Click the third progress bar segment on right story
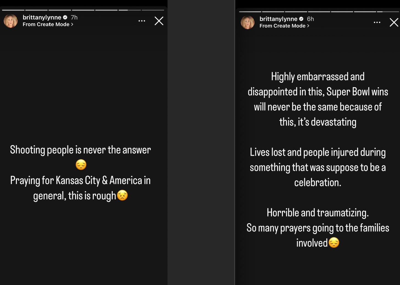The width and height of the screenshot is (400, 285). tap(296, 12)
